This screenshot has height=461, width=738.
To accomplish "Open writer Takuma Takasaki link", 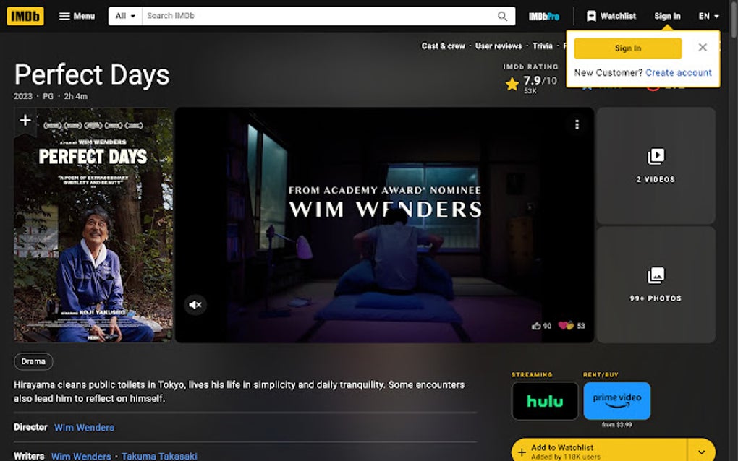I will point(160,456).
